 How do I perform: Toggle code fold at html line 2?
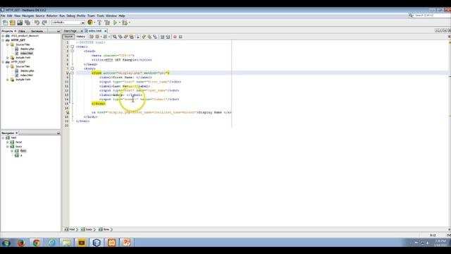(72, 47)
